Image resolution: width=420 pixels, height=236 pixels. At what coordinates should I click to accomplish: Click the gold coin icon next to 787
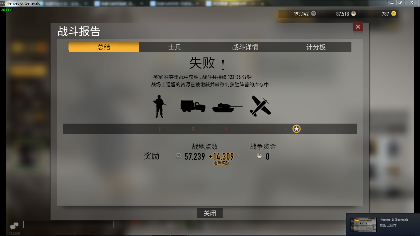[394, 14]
